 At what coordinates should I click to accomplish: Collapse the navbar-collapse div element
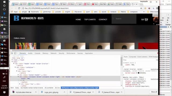pos(18,77)
